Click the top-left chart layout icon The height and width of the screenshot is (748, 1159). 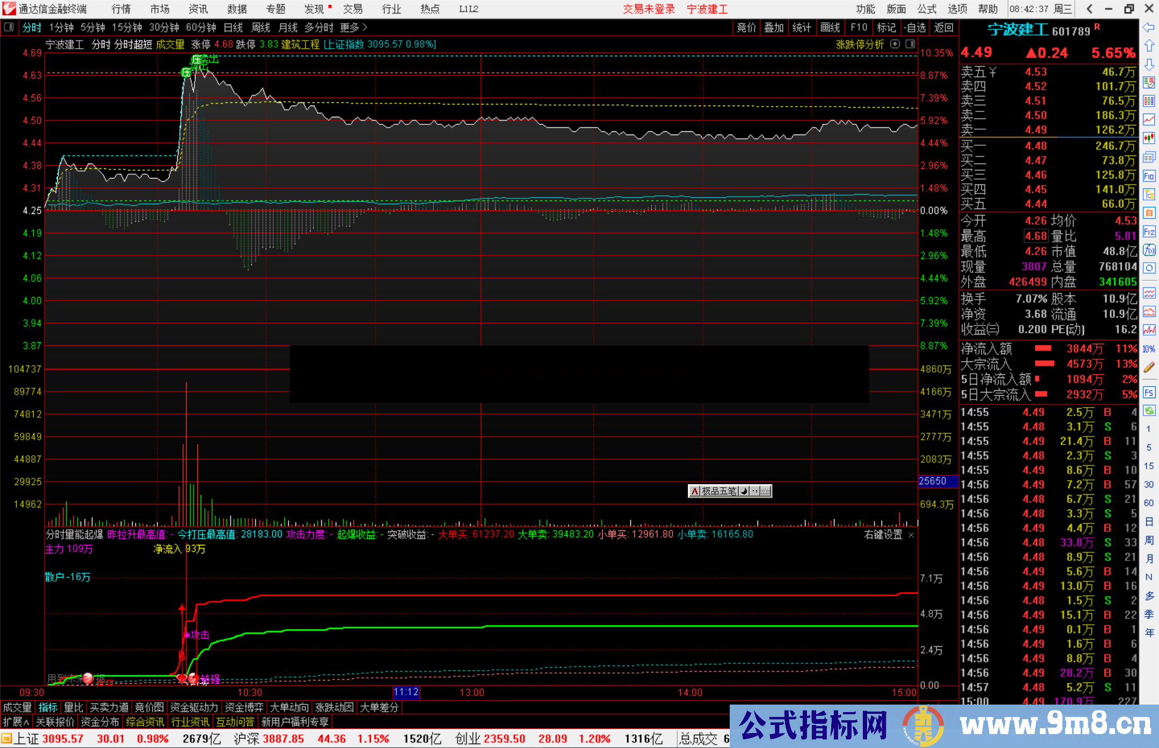click(9, 27)
